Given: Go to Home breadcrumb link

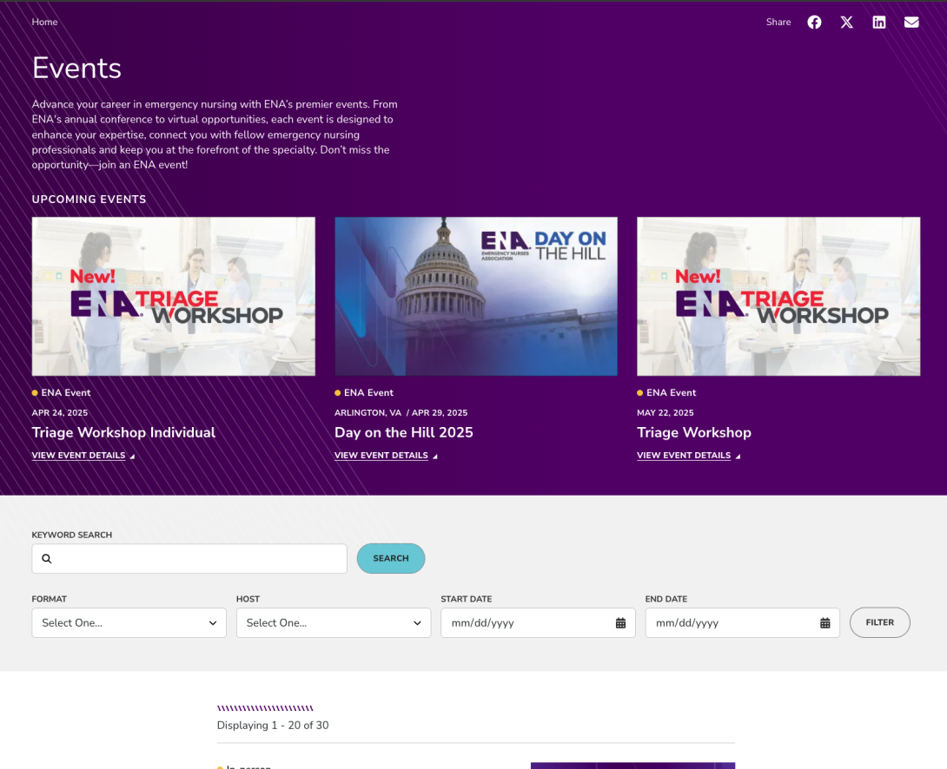Looking at the screenshot, I should 44,22.
